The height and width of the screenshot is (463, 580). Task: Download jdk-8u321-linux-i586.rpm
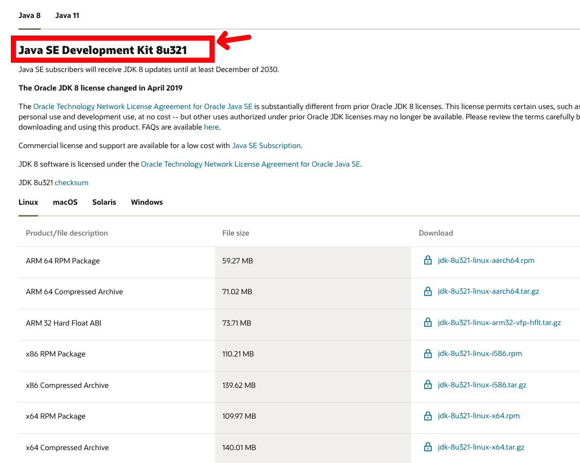coord(480,353)
